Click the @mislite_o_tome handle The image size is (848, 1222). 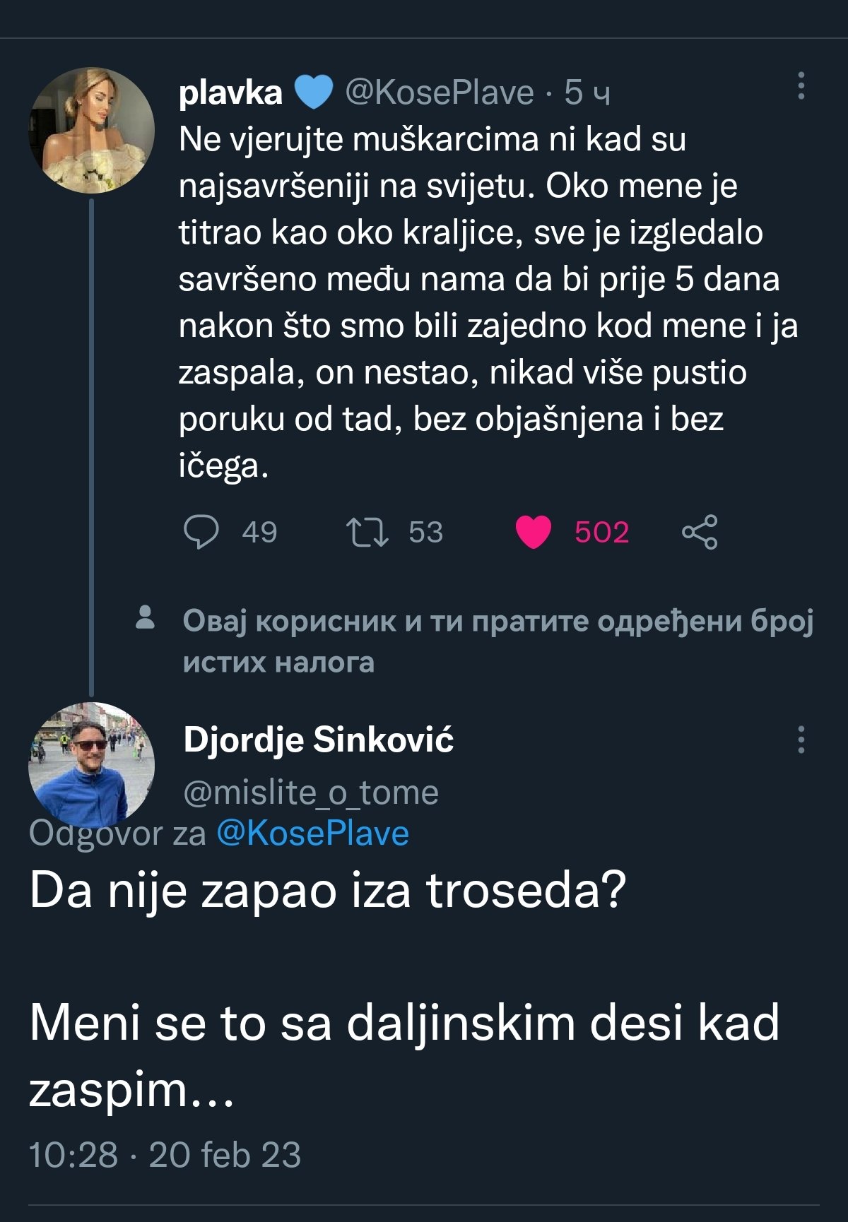(311, 793)
